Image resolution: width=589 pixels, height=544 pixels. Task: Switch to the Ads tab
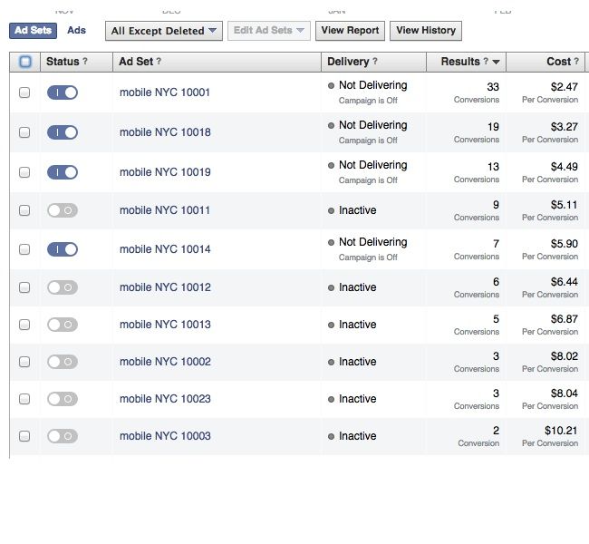pos(77,30)
